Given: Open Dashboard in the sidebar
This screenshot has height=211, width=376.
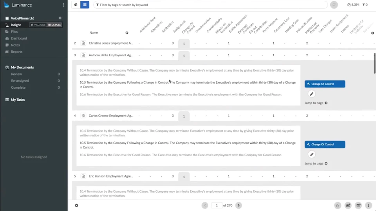Looking at the screenshot, I should coord(19,38).
